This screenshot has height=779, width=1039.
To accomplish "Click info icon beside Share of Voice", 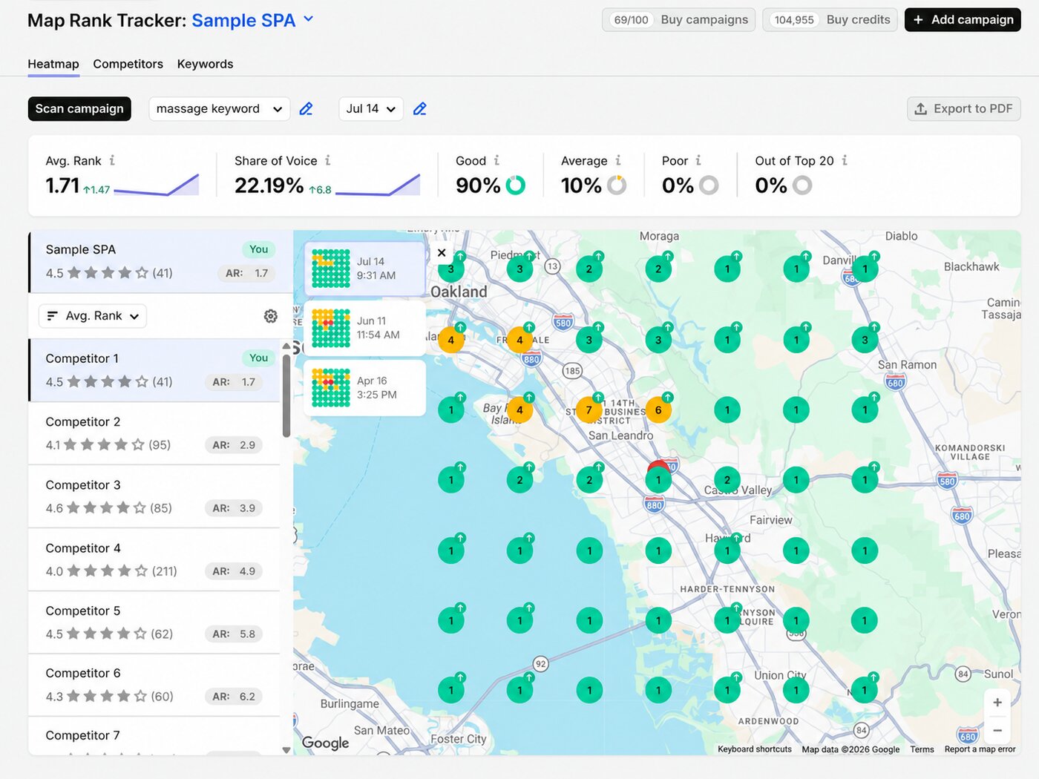I will pyautogui.click(x=328, y=160).
